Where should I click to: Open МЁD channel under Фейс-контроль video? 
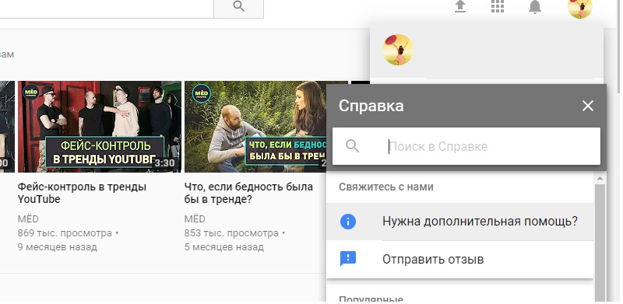click(x=28, y=219)
